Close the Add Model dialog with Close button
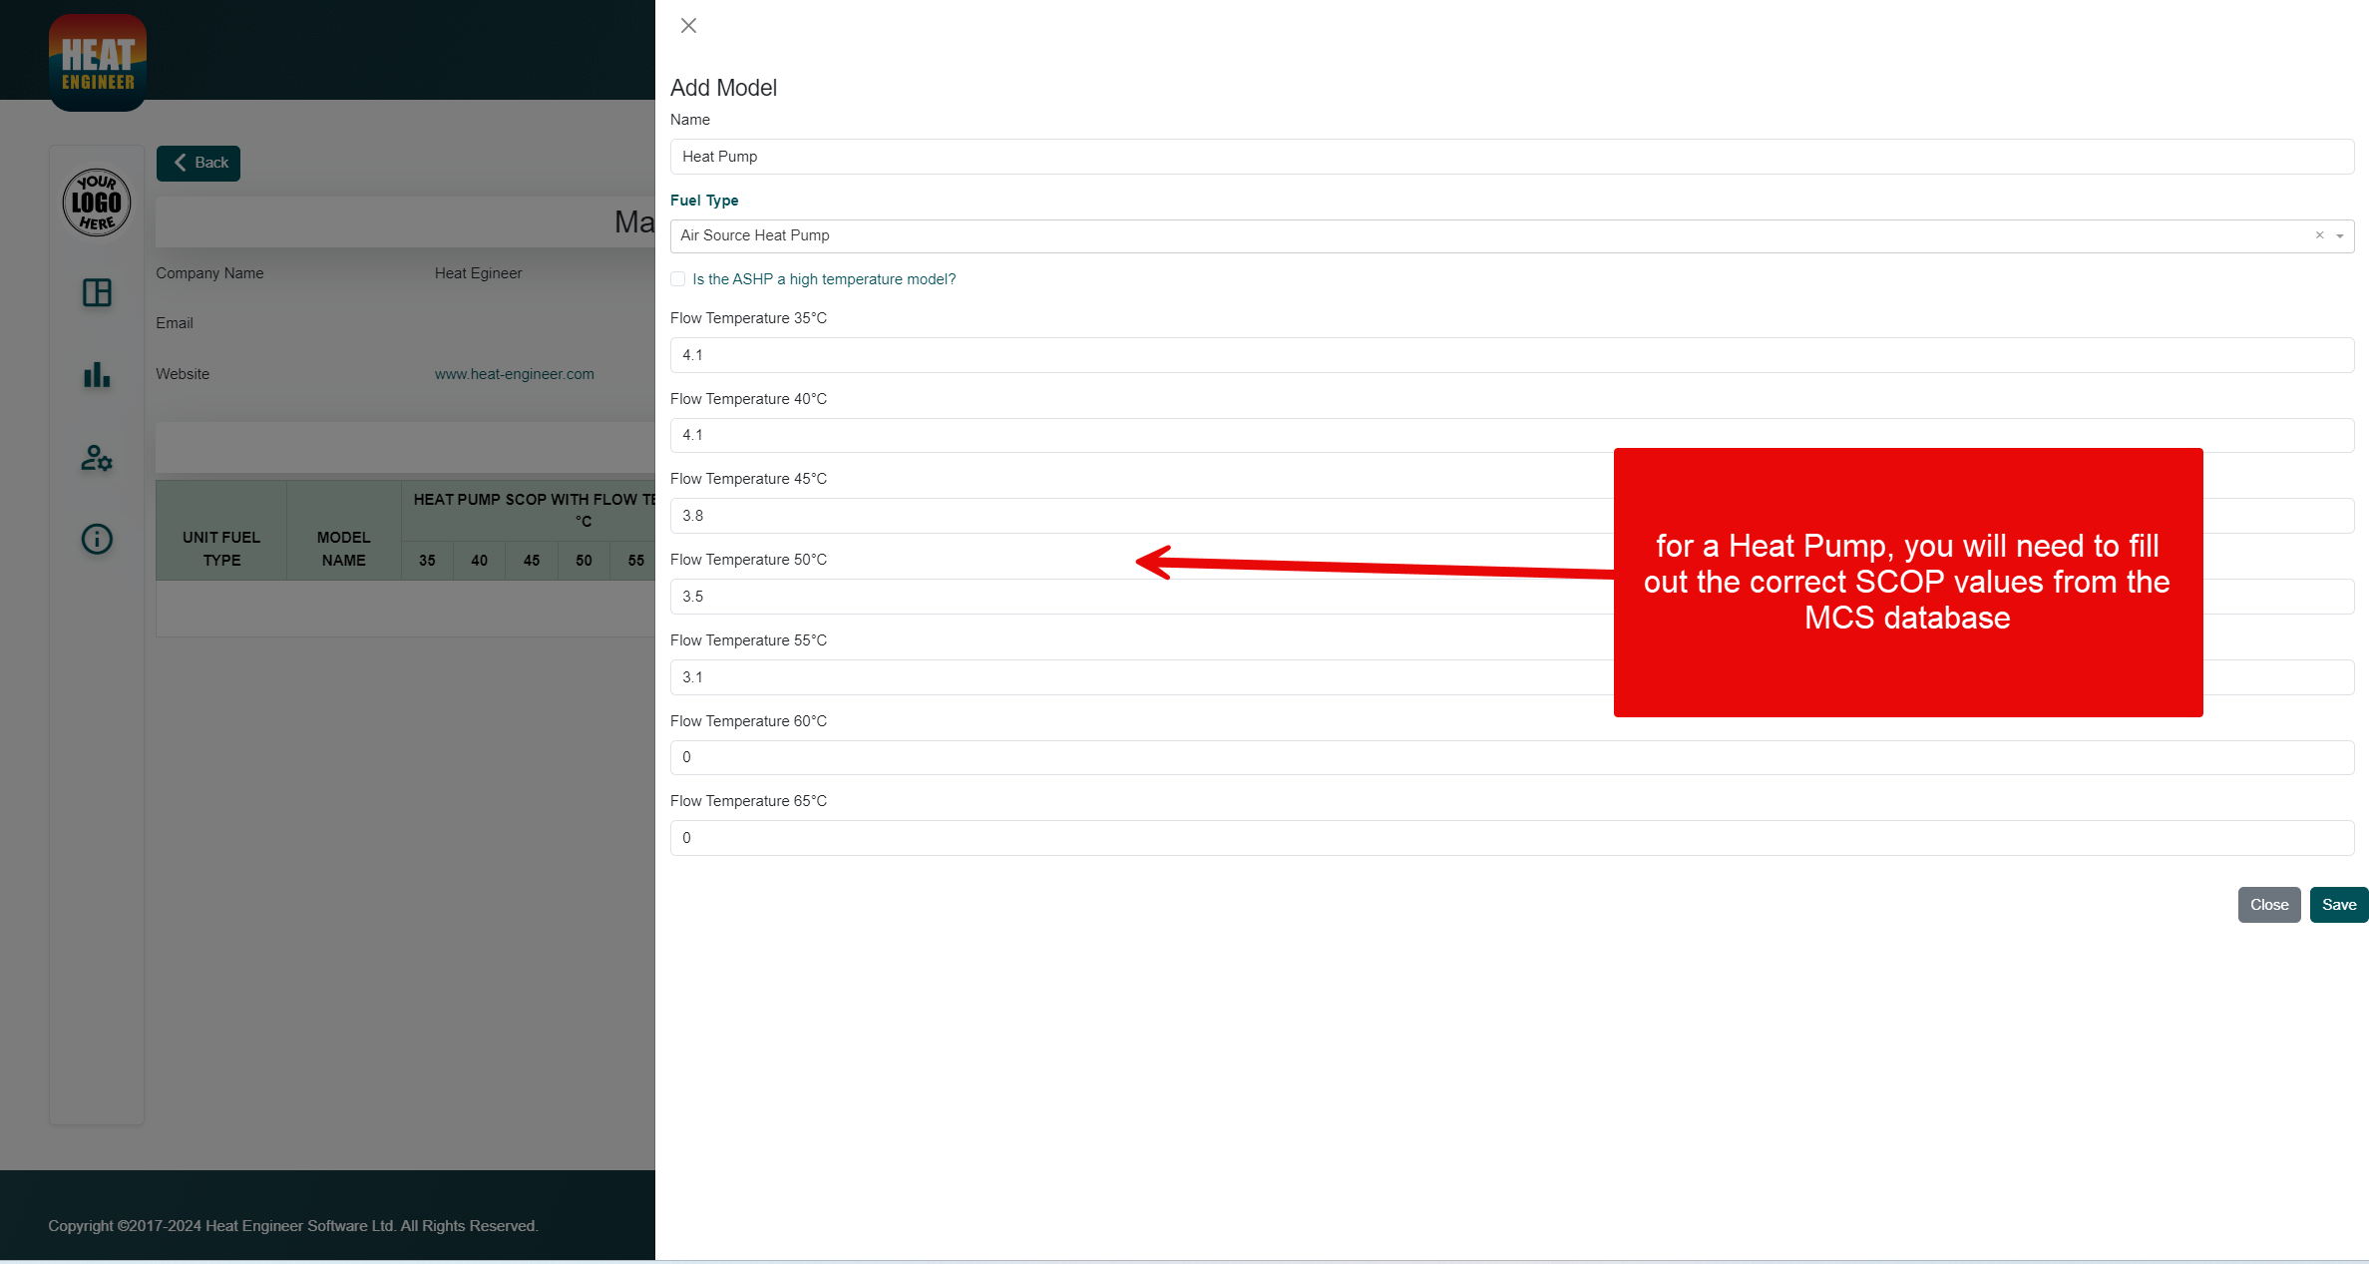 [2269, 904]
